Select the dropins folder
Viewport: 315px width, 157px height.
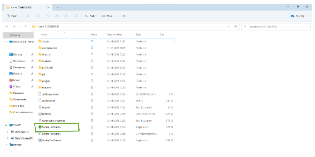(106, 55)
